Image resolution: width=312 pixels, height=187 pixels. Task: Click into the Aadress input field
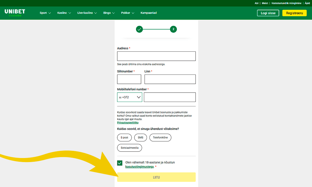(156, 56)
